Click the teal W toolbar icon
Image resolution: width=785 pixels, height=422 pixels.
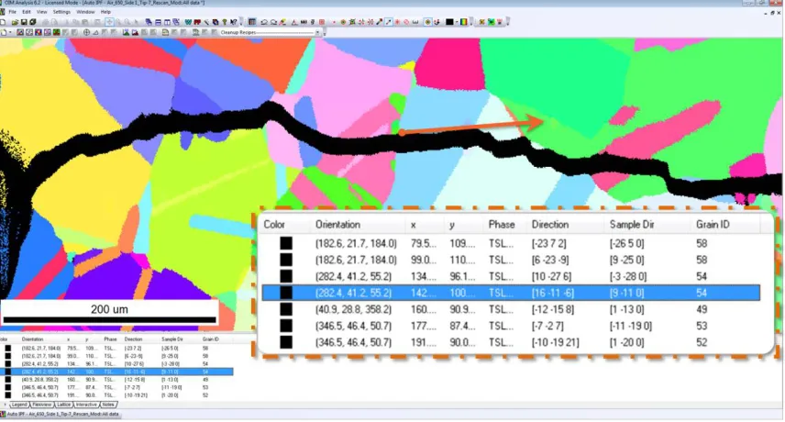[188, 22]
